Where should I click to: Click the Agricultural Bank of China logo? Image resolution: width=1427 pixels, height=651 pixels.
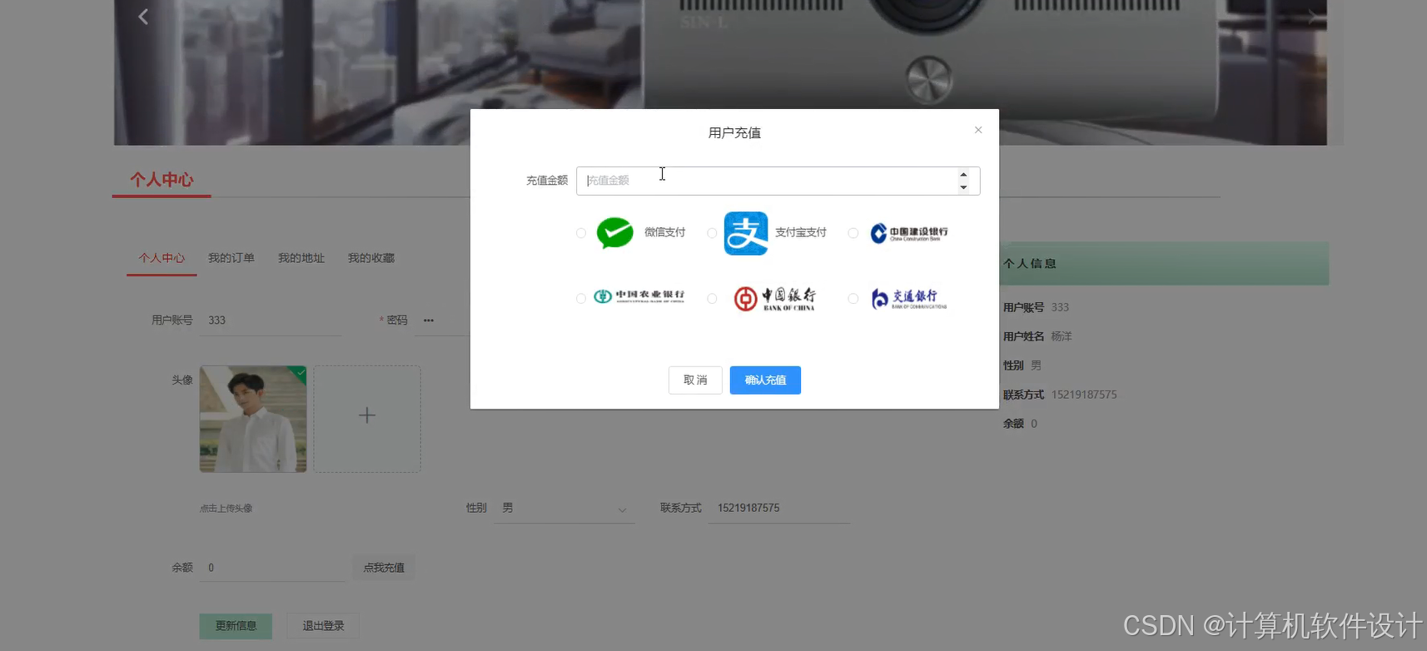[x=639, y=296]
